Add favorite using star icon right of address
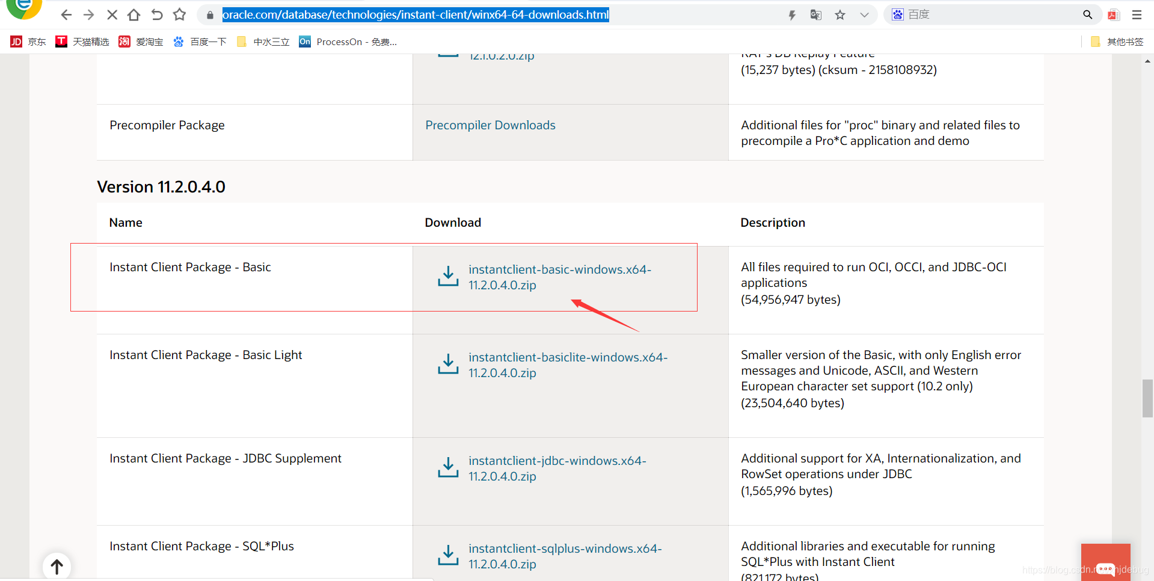This screenshot has height=581, width=1154. click(x=840, y=15)
